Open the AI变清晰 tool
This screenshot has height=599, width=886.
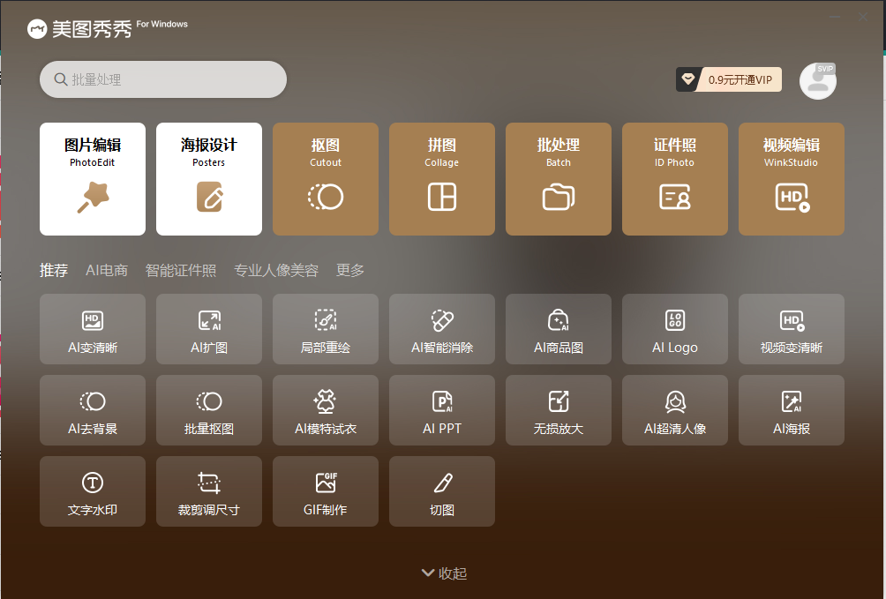(x=93, y=329)
